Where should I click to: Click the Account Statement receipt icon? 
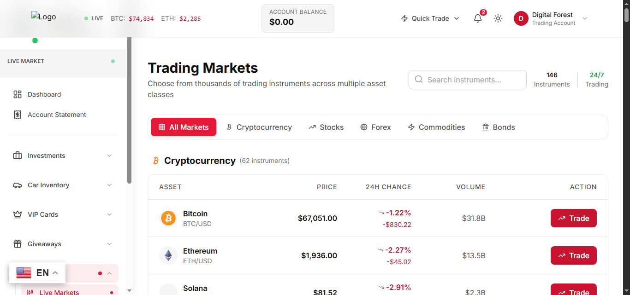(18, 115)
